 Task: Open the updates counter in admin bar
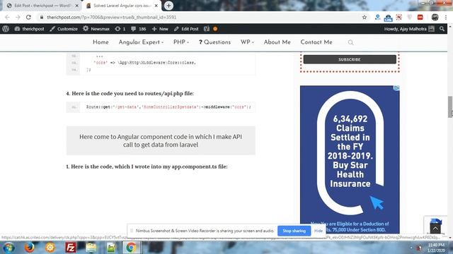[x=120, y=29]
